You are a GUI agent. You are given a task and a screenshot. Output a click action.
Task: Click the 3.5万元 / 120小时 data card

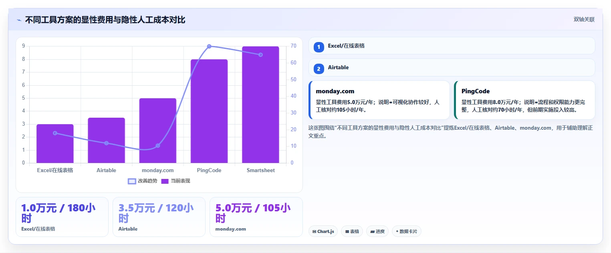[159, 217]
